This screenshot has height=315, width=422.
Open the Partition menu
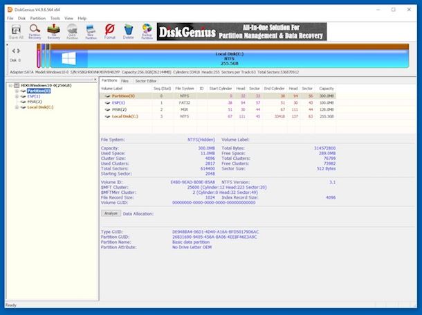37,18
